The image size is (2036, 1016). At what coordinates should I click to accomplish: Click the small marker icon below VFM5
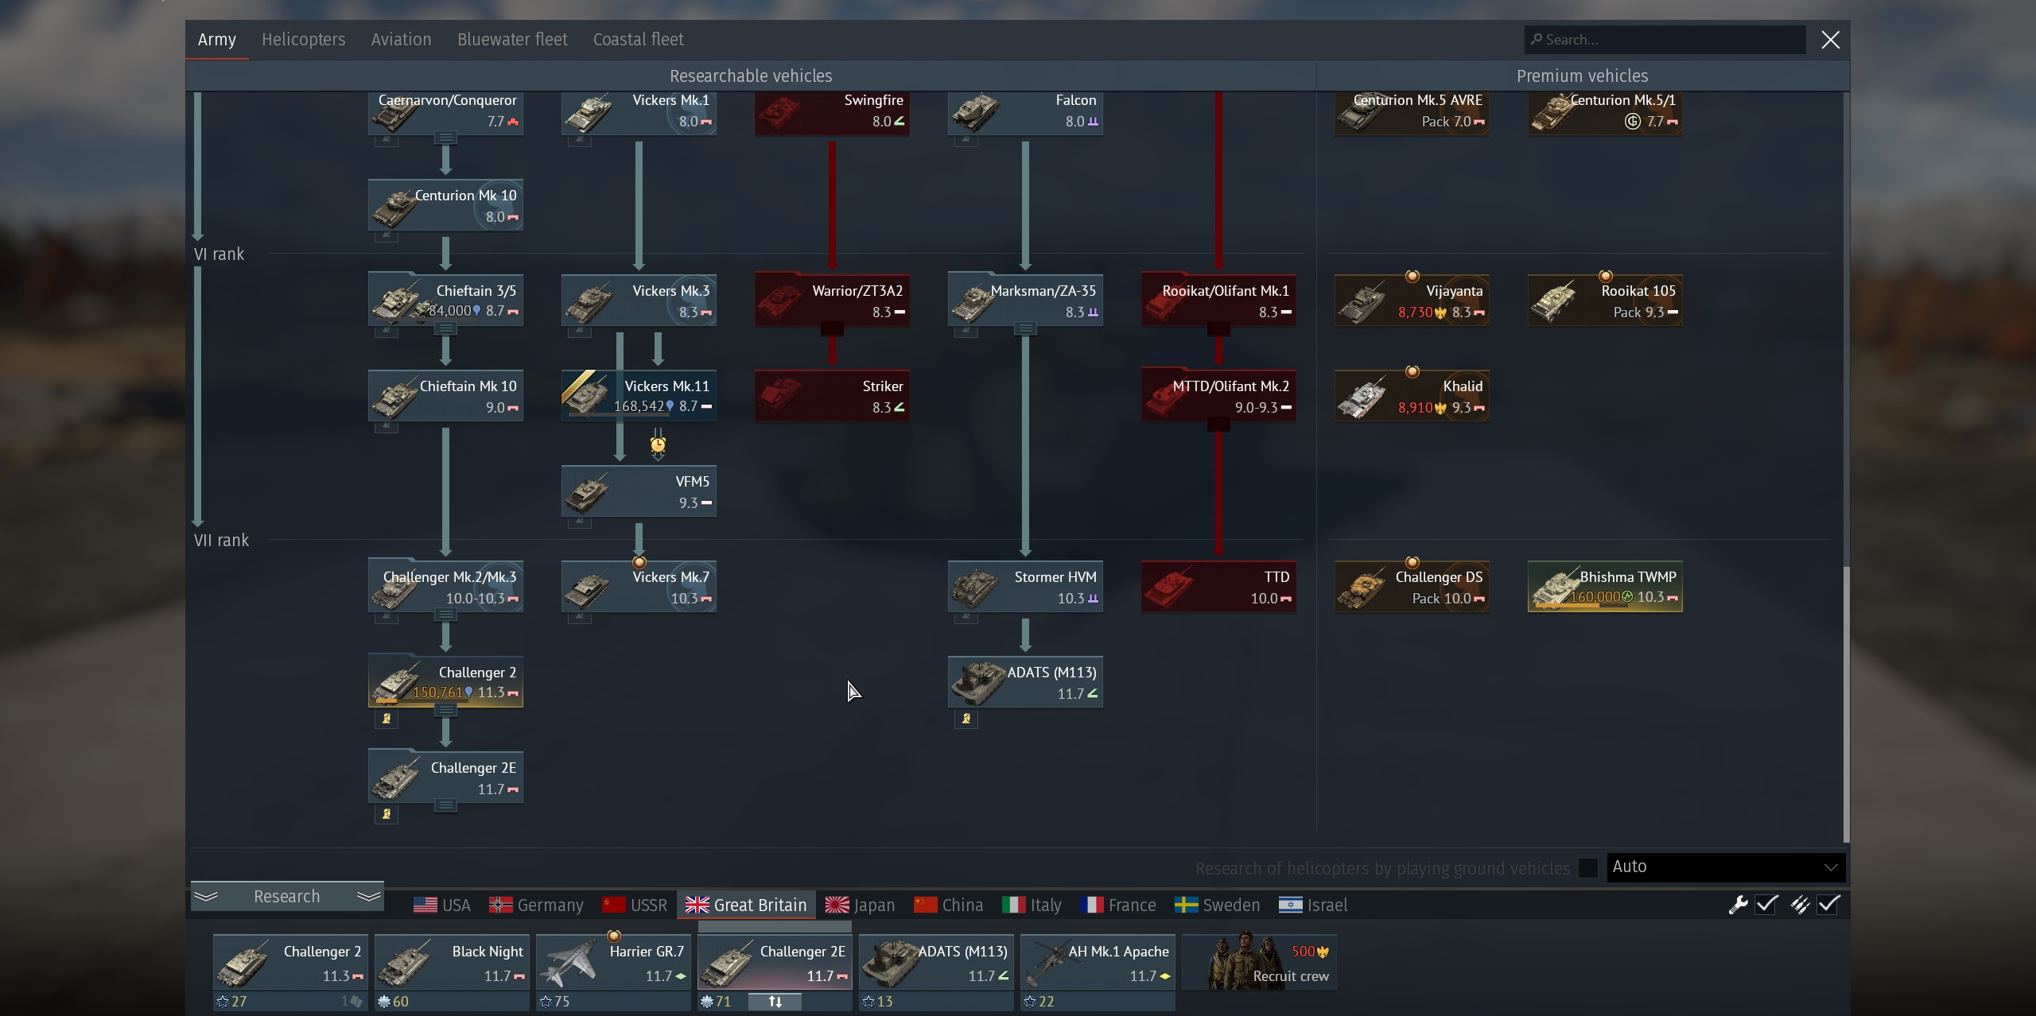[580, 522]
